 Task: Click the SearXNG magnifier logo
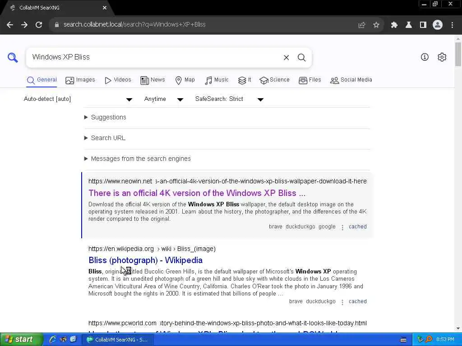click(13, 57)
